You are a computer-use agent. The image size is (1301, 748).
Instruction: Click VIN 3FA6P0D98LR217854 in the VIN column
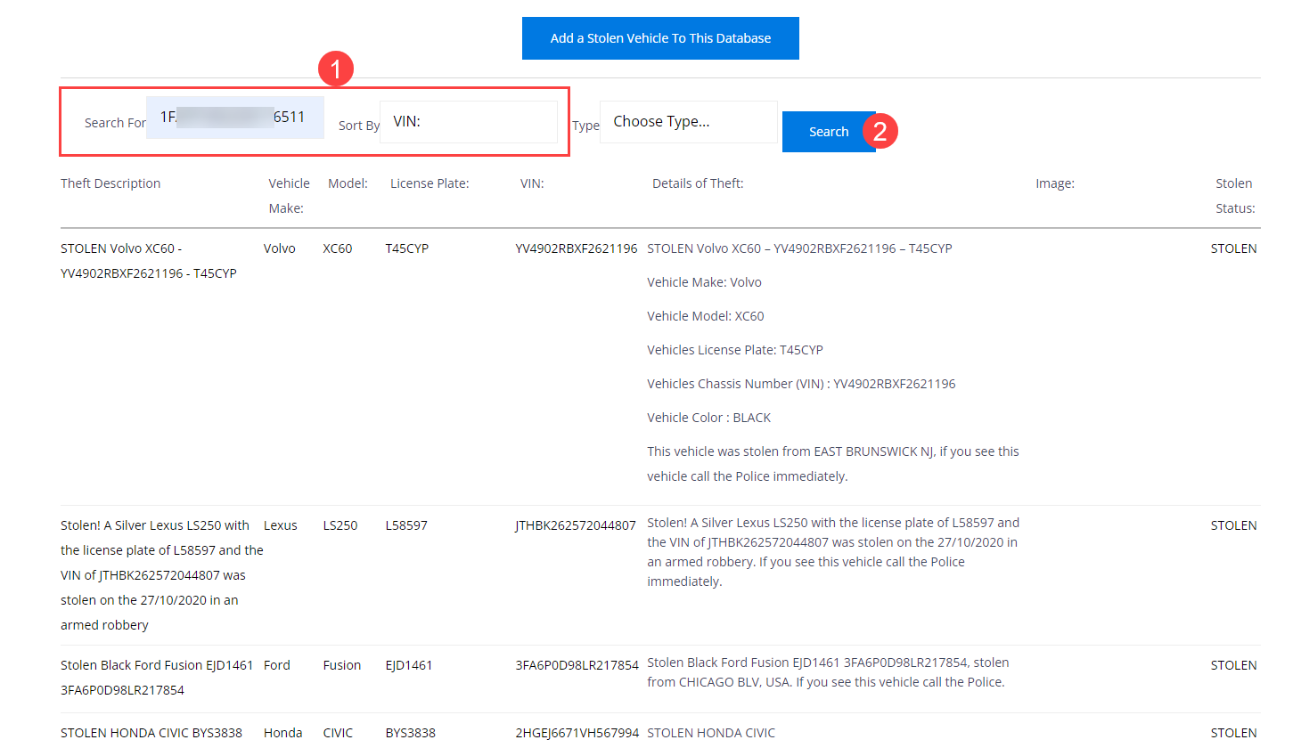point(577,665)
